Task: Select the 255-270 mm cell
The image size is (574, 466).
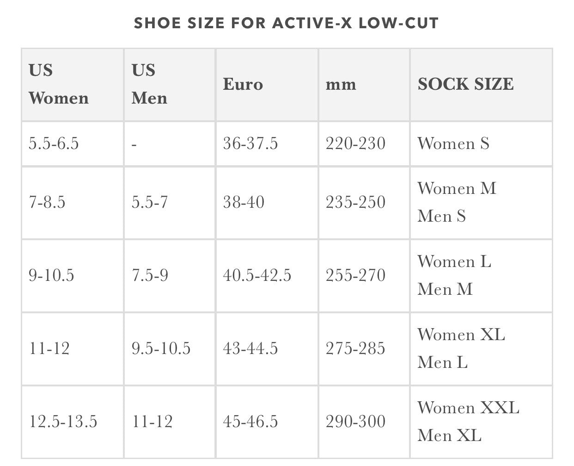Action: [x=355, y=275]
